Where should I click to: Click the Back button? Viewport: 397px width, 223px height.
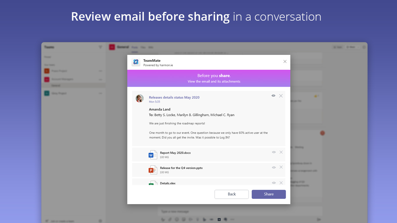coord(232,194)
